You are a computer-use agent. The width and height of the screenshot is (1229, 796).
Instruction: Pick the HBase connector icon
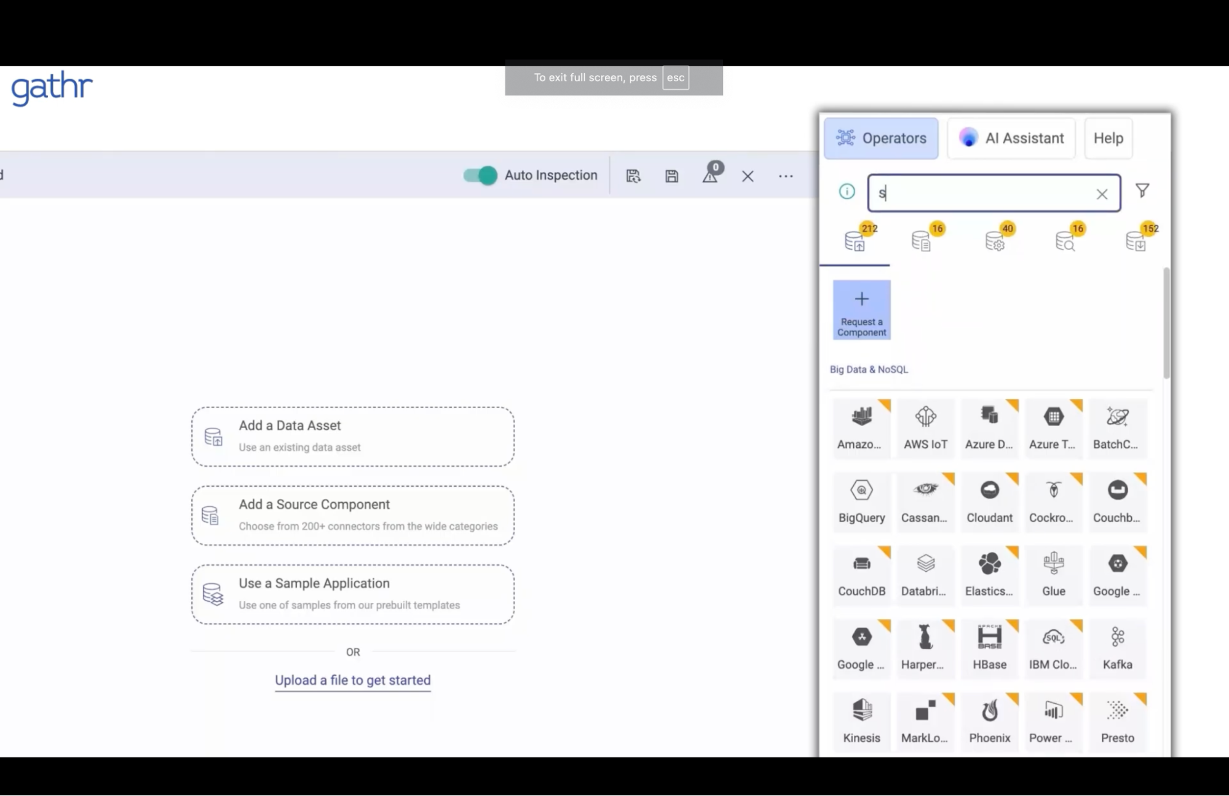pyautogui.click(x=989, y=648)
